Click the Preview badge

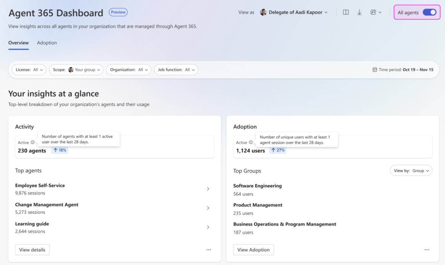pyautogui.click(x=118, y=12)
